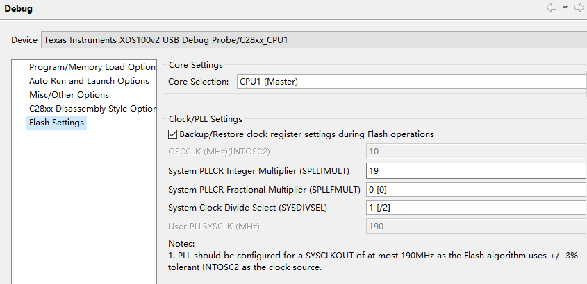587x284 pixels.
Task: Click the Device name field
Action: coord(314,40)
